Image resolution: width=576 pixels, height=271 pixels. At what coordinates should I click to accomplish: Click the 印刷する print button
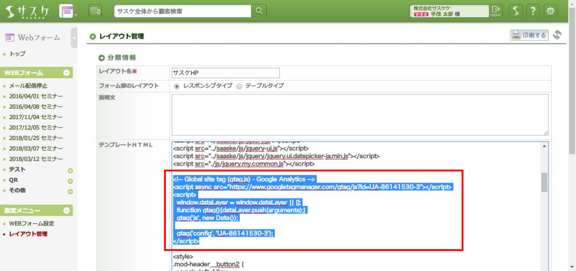point(528,36)
